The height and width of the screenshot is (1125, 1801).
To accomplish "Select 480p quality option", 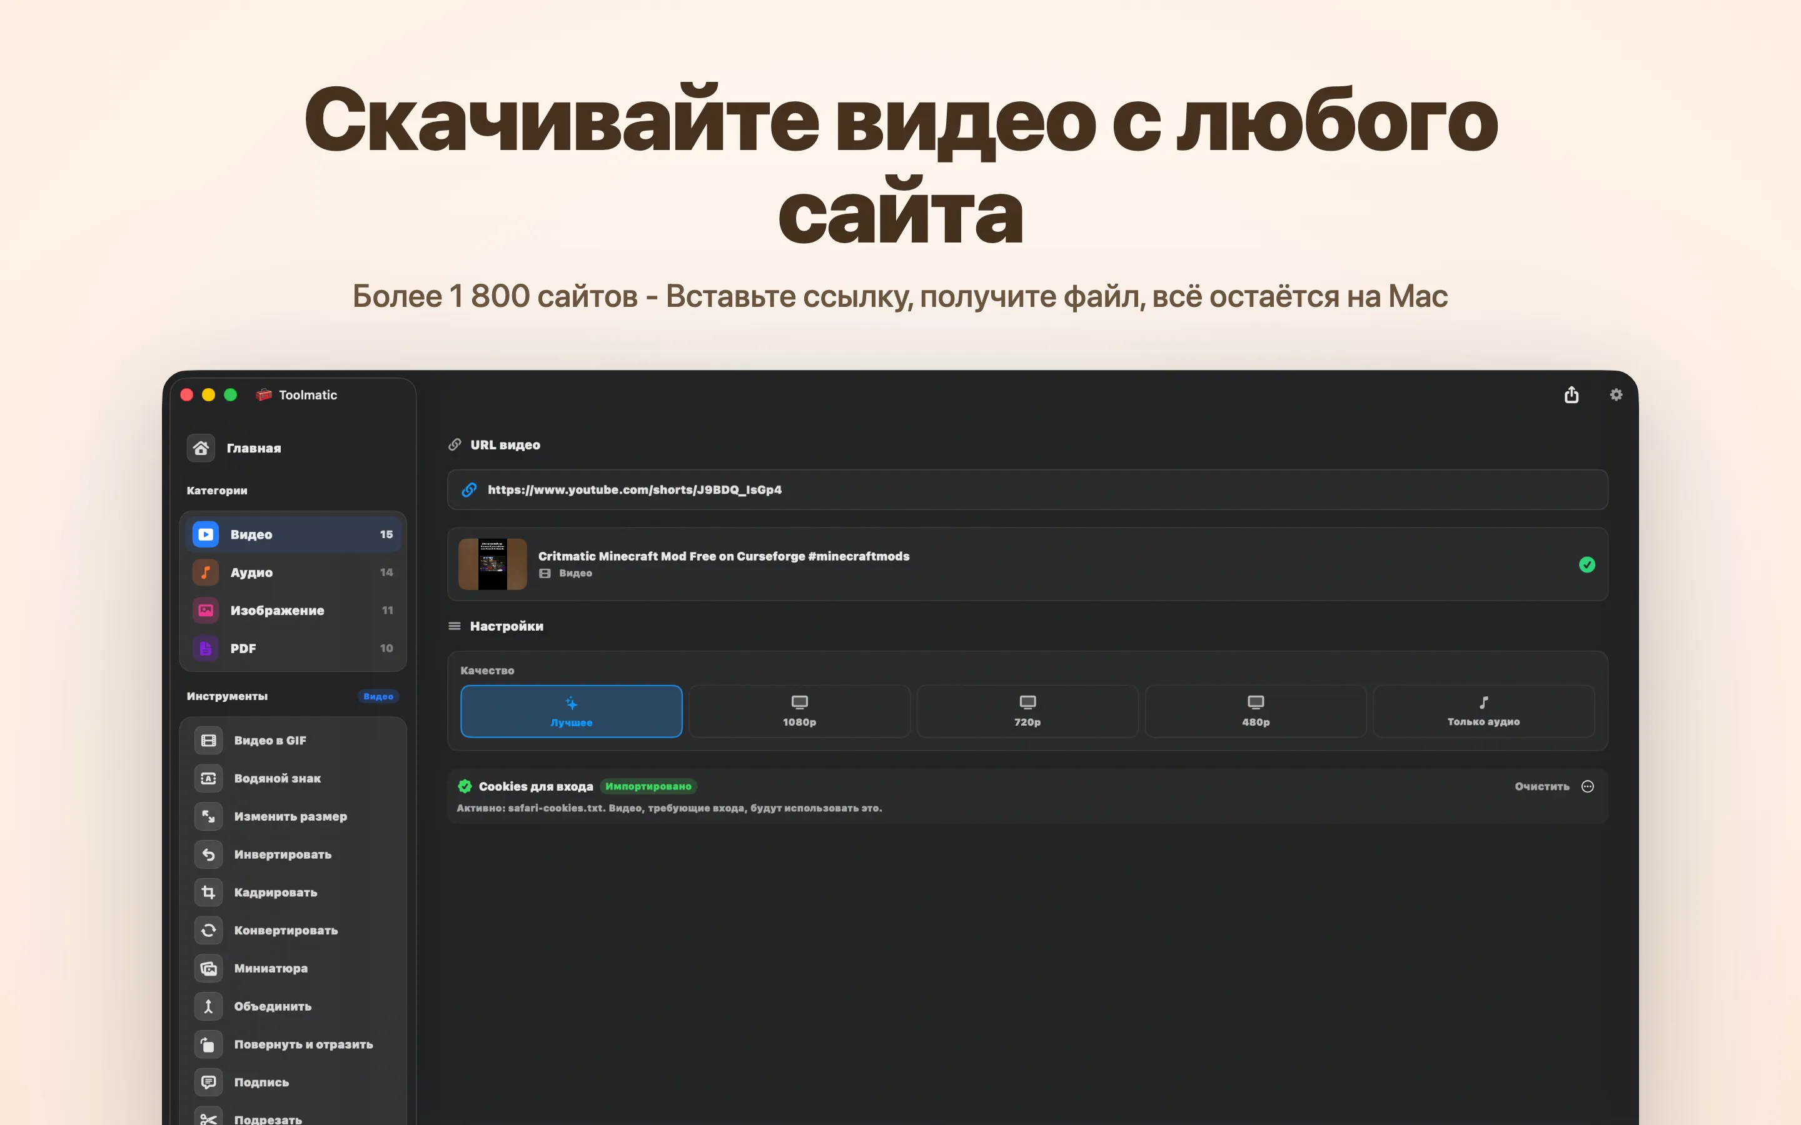I will 1256,711.
